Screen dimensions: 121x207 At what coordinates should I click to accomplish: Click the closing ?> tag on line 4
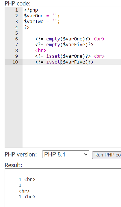[x=27, y=27]
